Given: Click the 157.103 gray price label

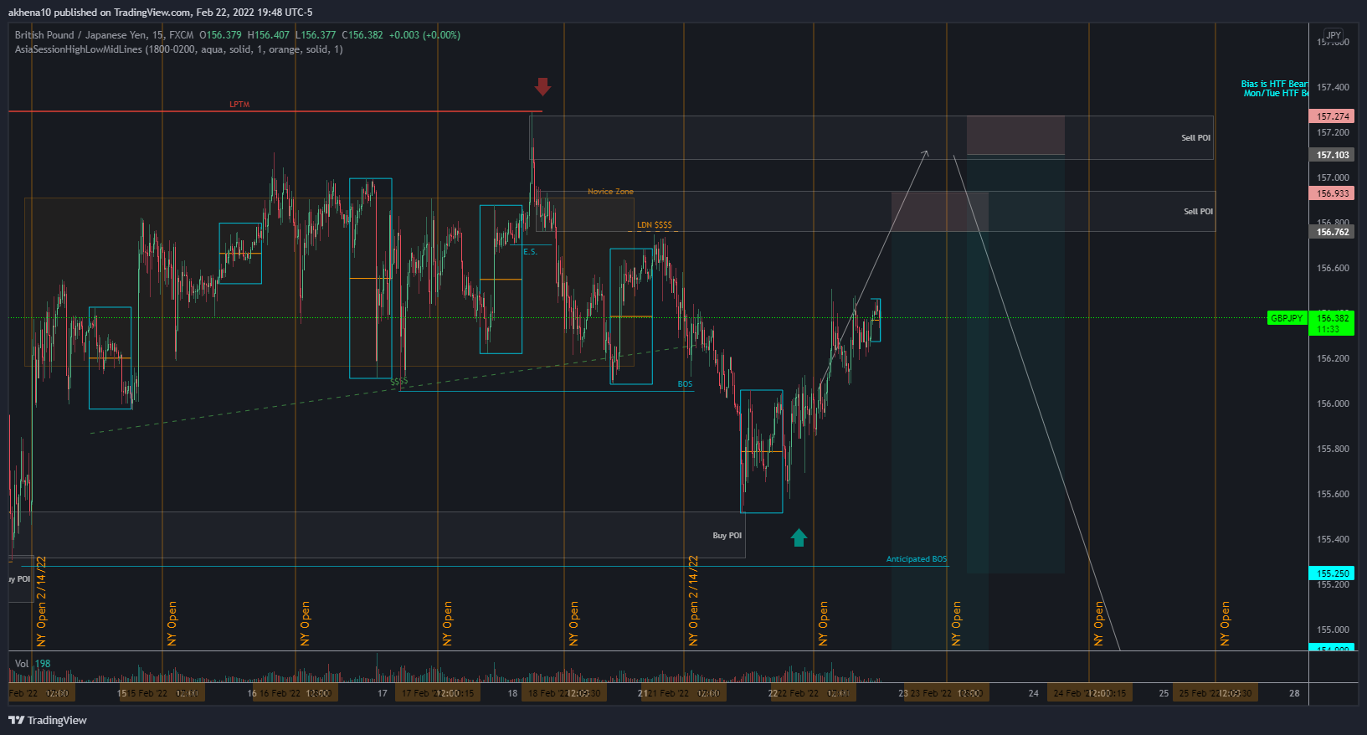Looking at the screenshot, I should tap(1333, 155).
